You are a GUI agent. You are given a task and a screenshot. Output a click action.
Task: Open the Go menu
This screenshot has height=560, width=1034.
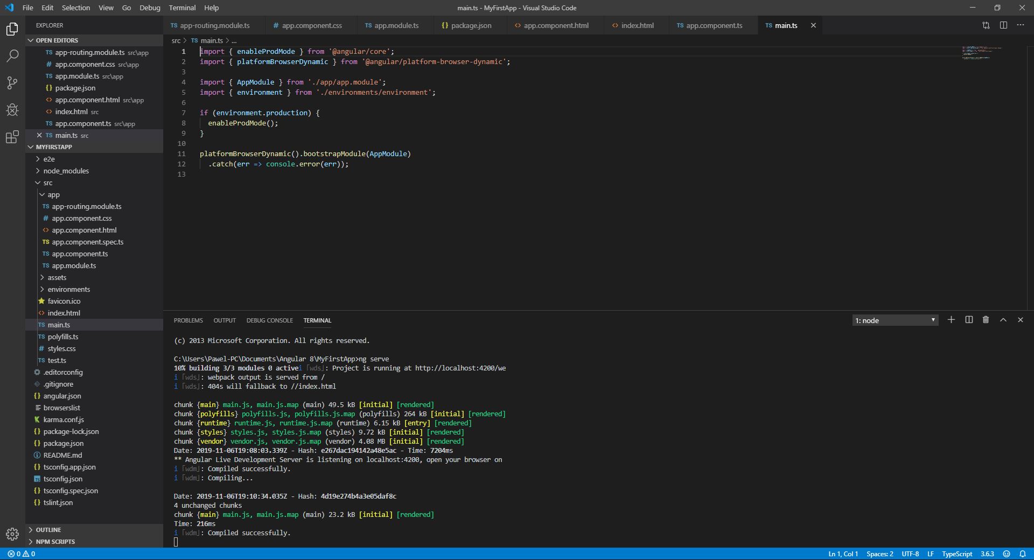(x=127, y=8)
